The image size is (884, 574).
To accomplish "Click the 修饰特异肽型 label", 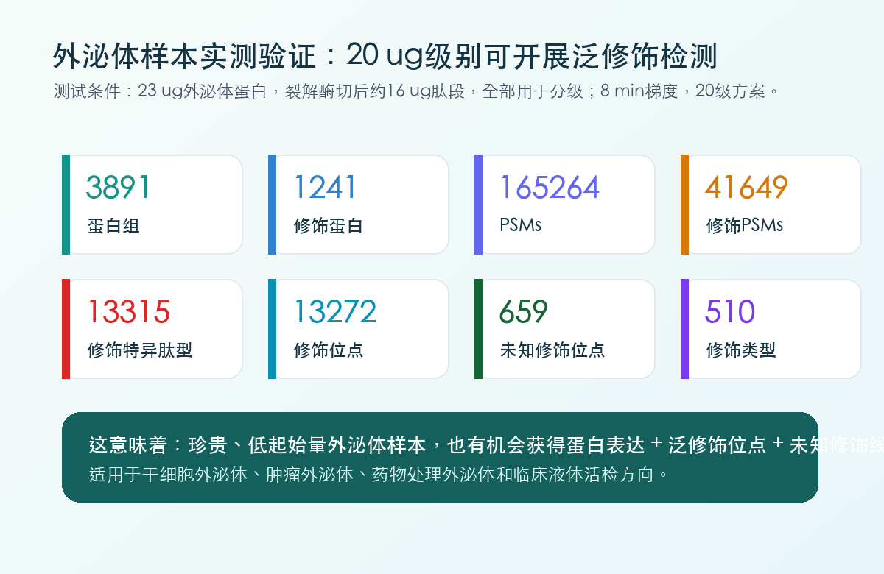I will [x=140, y=350].
